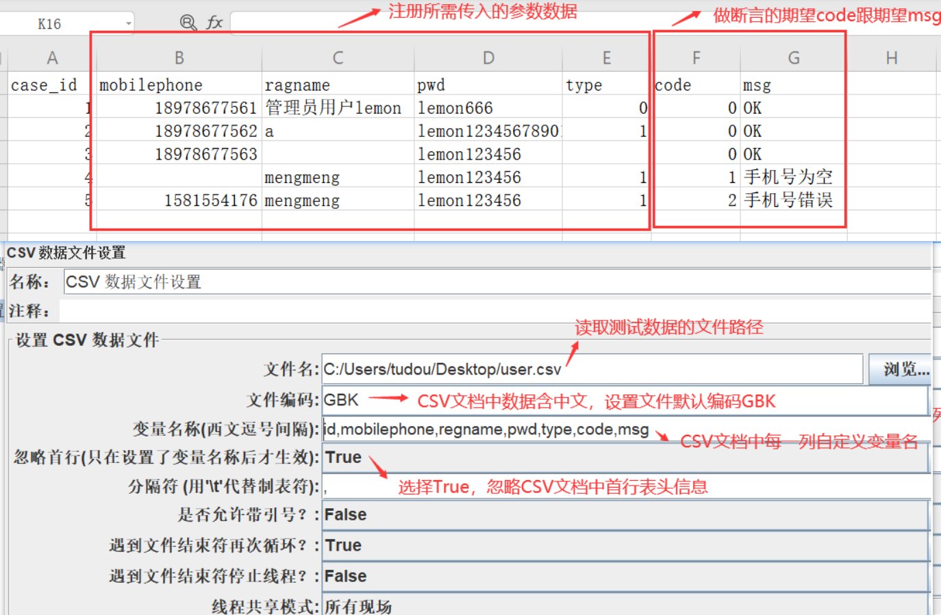This screenshot has width=941, height=615.
Task: Click the pwd header cell
Action: (x=488, y=85)
